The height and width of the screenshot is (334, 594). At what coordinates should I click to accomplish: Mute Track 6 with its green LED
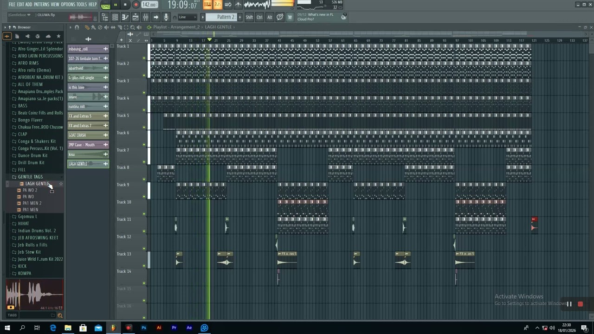[144, 144]
